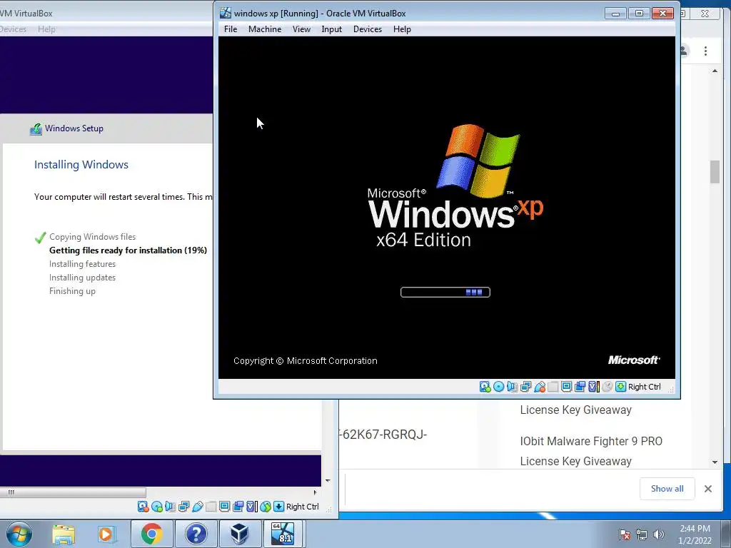Click recording icon in background VM status bar
Image resolution: width=731 pixels, height=548 pixels.
238,507
